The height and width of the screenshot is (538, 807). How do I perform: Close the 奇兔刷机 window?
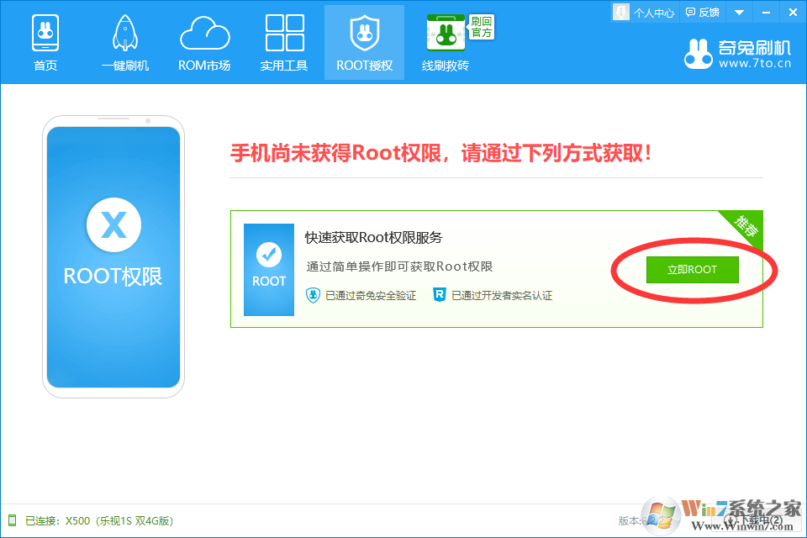[793, 13]
